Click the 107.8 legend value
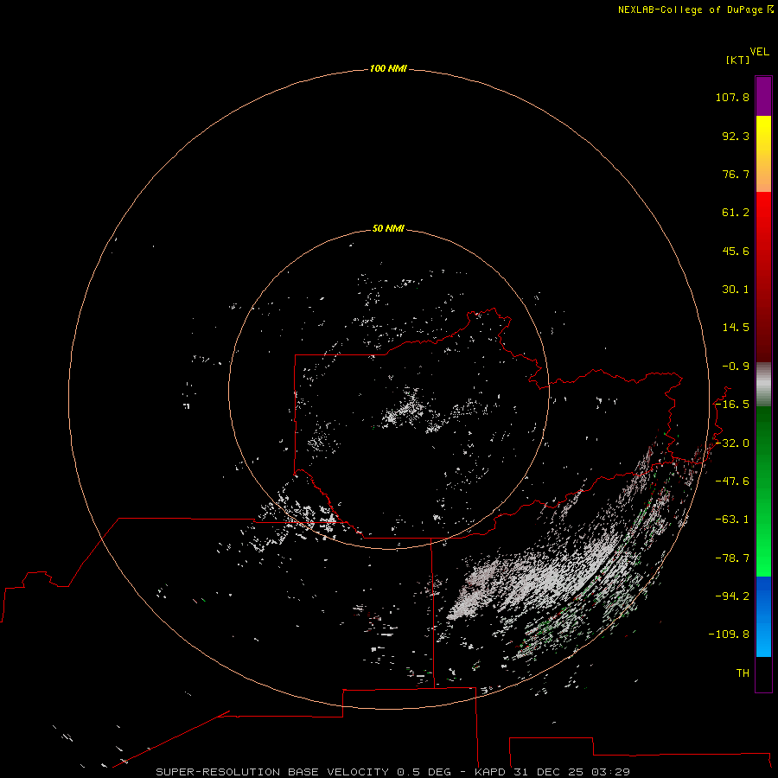Viewport: 778px width, 778px height. 732,97
